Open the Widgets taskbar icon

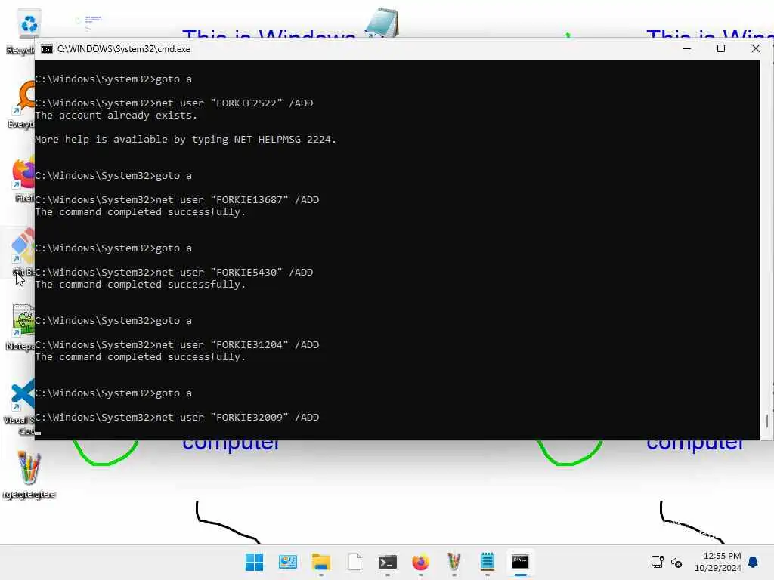click(288, 562)
